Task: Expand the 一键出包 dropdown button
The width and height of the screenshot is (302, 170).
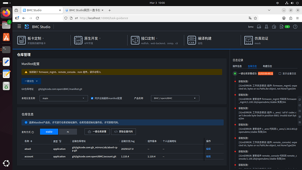Action: (x=31, y=81)
